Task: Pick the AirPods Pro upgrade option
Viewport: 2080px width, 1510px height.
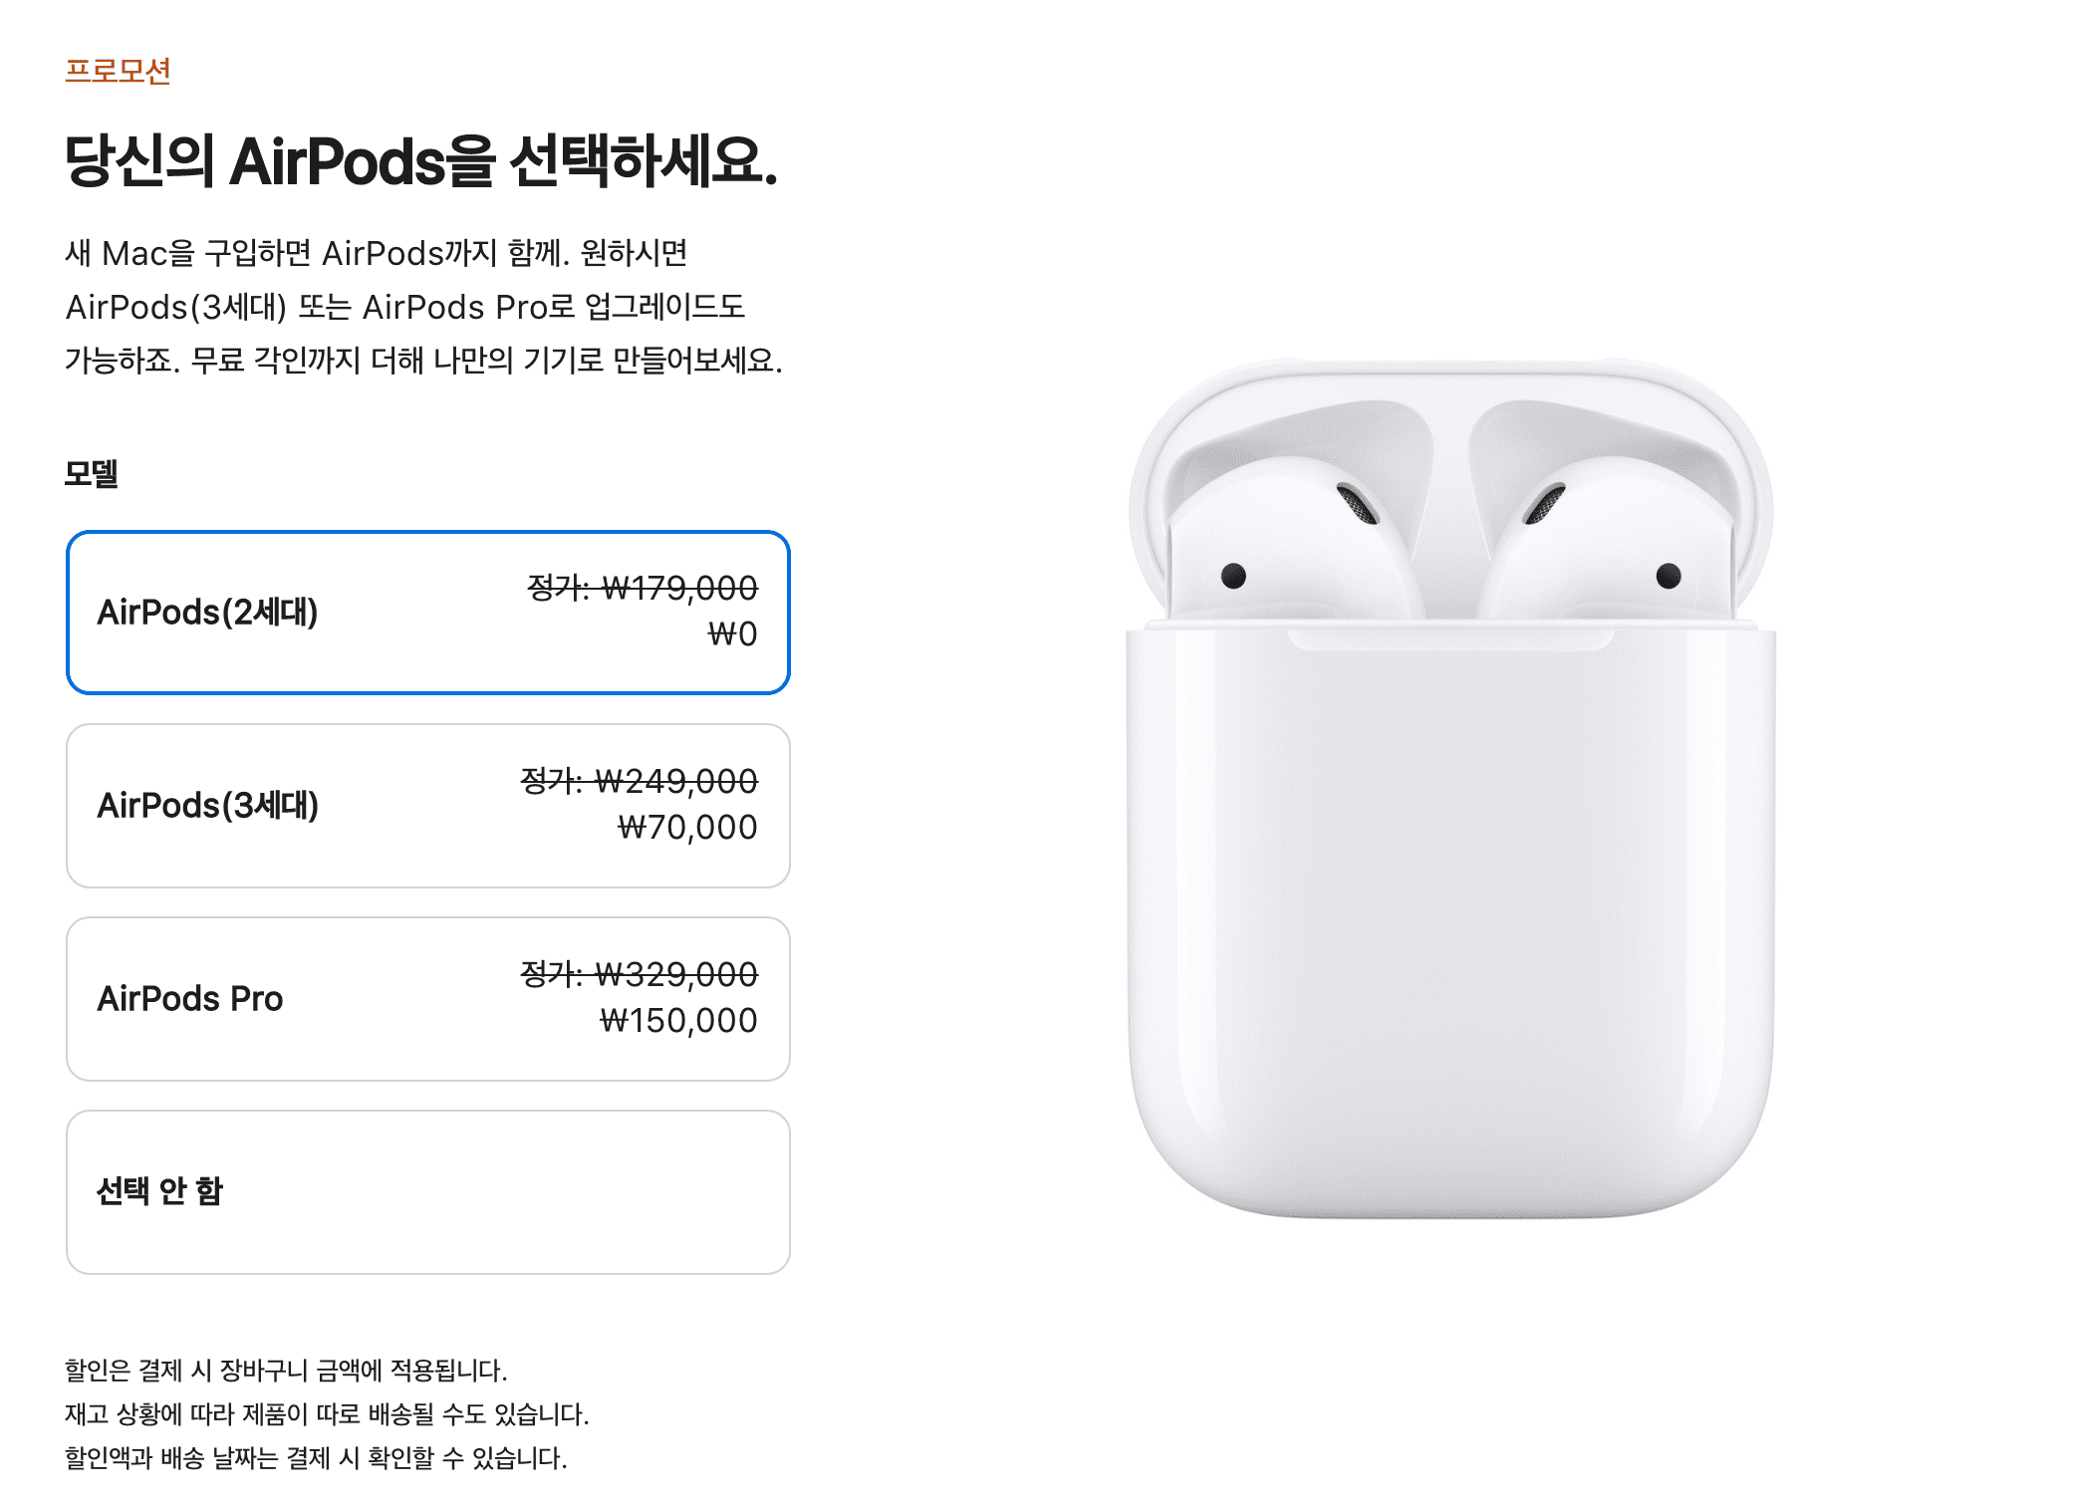Action: (427, 999)
